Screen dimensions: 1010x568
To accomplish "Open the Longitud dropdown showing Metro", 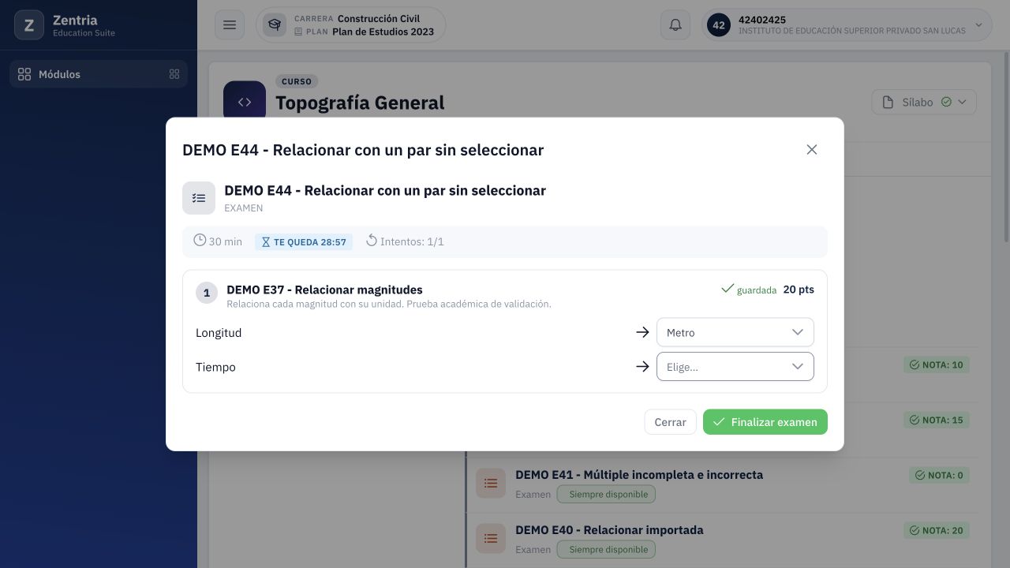I will tap(735, 332).
